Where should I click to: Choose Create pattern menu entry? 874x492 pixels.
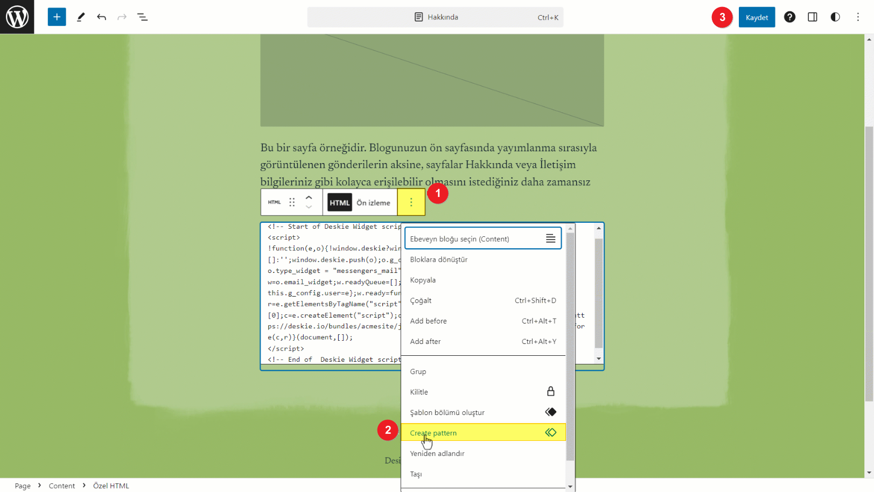pyautogui.click(x=483, y=432)
